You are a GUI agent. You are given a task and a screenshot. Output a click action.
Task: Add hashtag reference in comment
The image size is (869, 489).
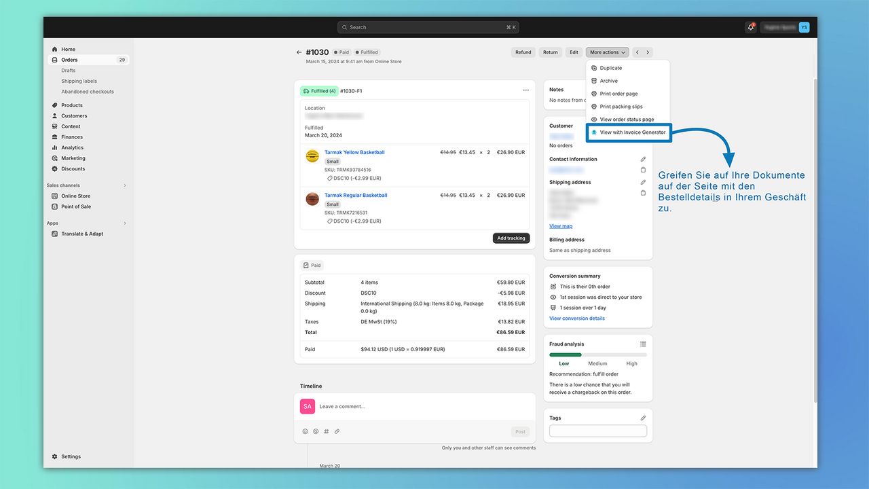327,431
